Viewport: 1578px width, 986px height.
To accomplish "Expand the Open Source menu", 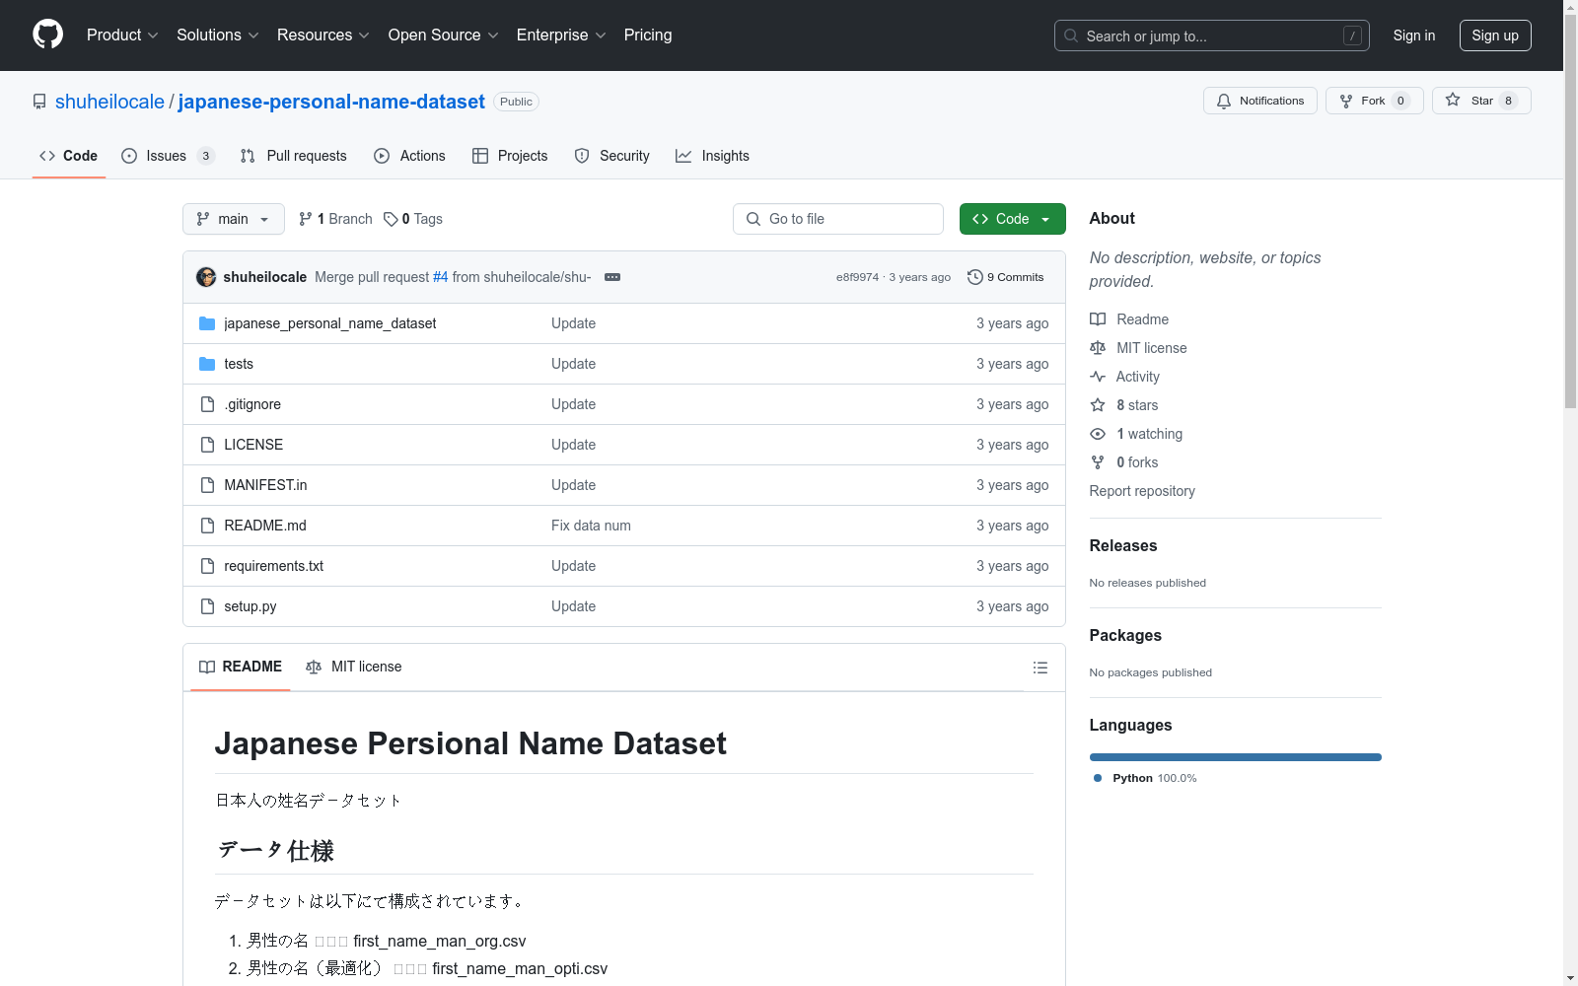I will pos(444,35).
